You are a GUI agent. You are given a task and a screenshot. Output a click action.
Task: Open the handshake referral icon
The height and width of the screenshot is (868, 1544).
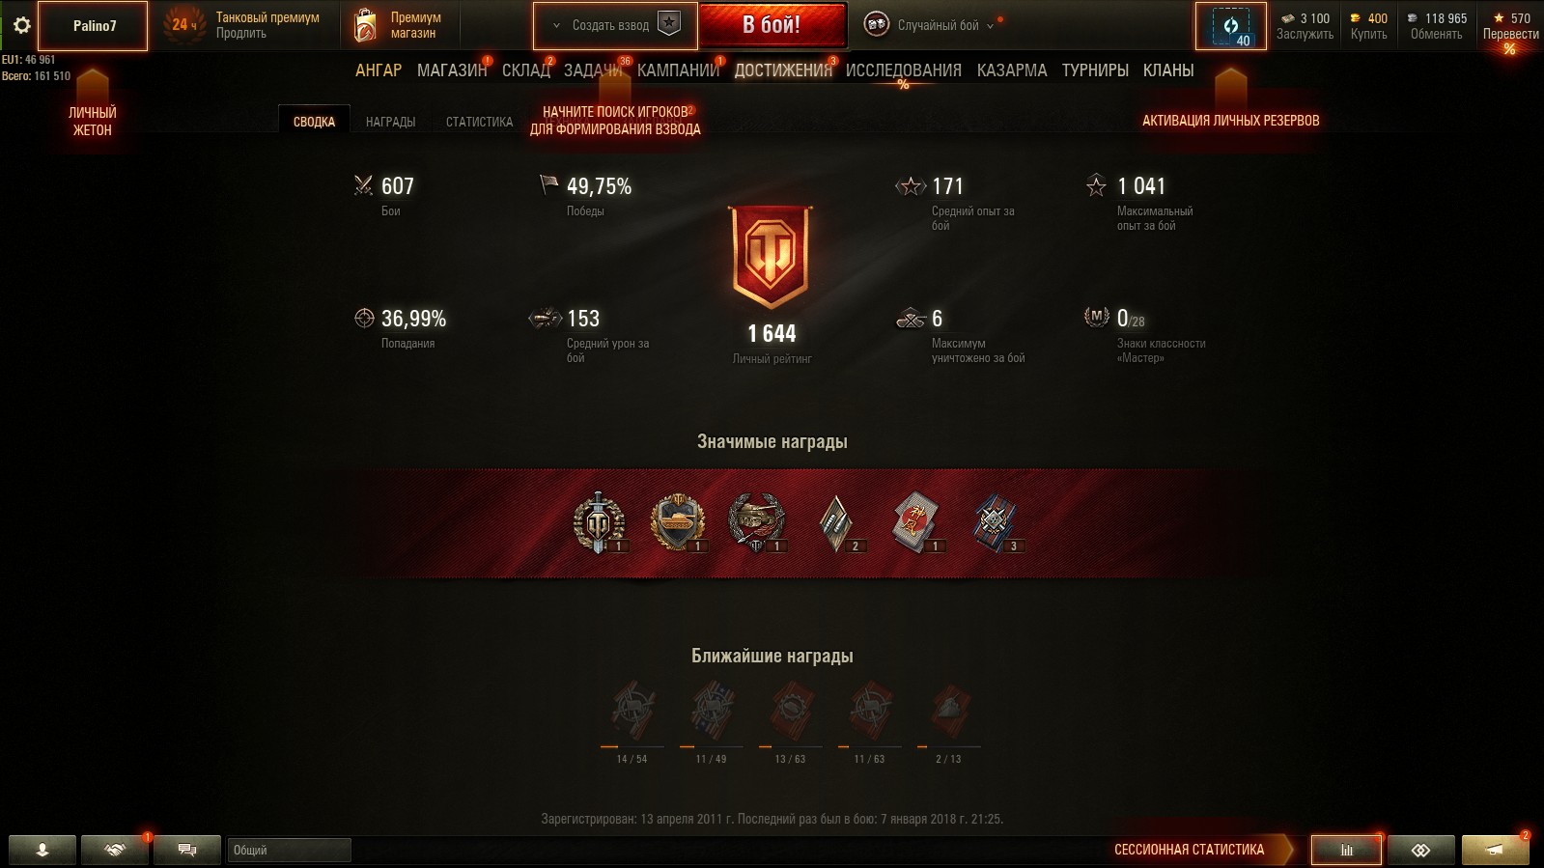[115, 850]
